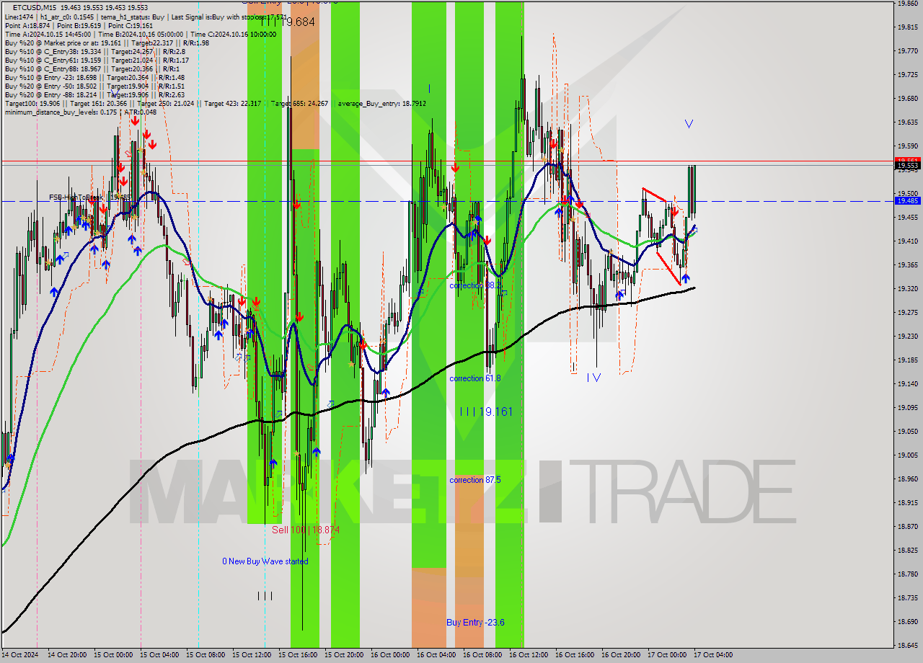
Task: Click the 'I I I 19.161' wave label
Action: coord(486,412)
